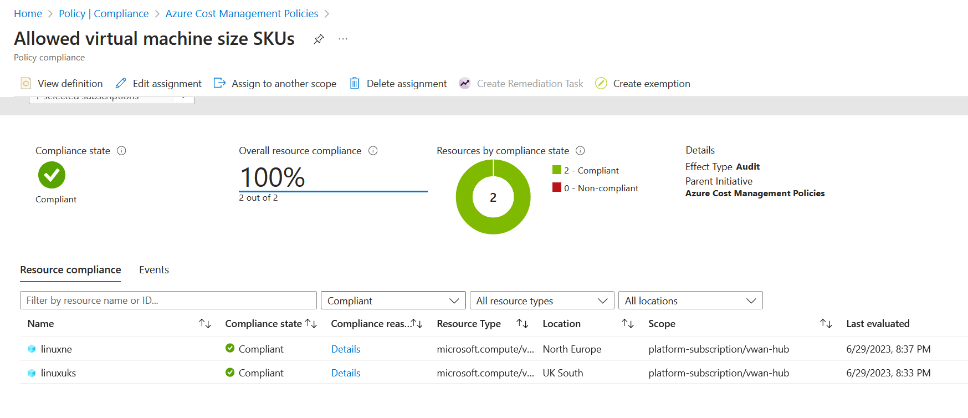Click the green Compliant legend swatch
Viewport: 968px width, 418px height.
(x=557, y=170)
